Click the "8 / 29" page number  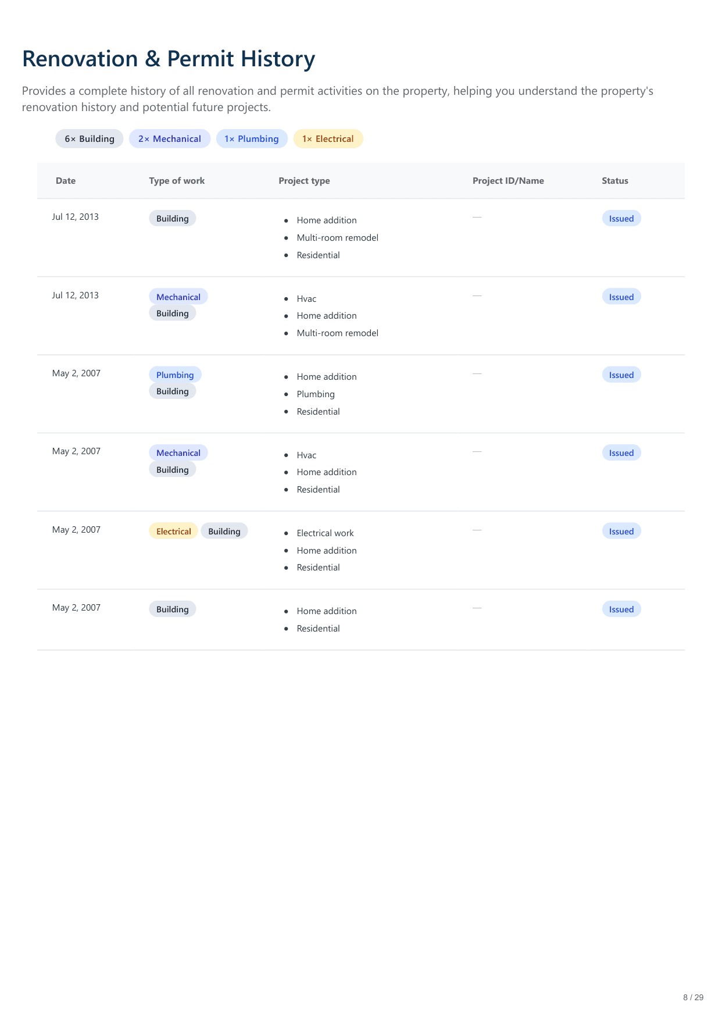tap(693, 997)
